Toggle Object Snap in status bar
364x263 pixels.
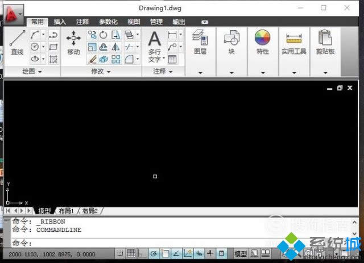tap(165, 253)
